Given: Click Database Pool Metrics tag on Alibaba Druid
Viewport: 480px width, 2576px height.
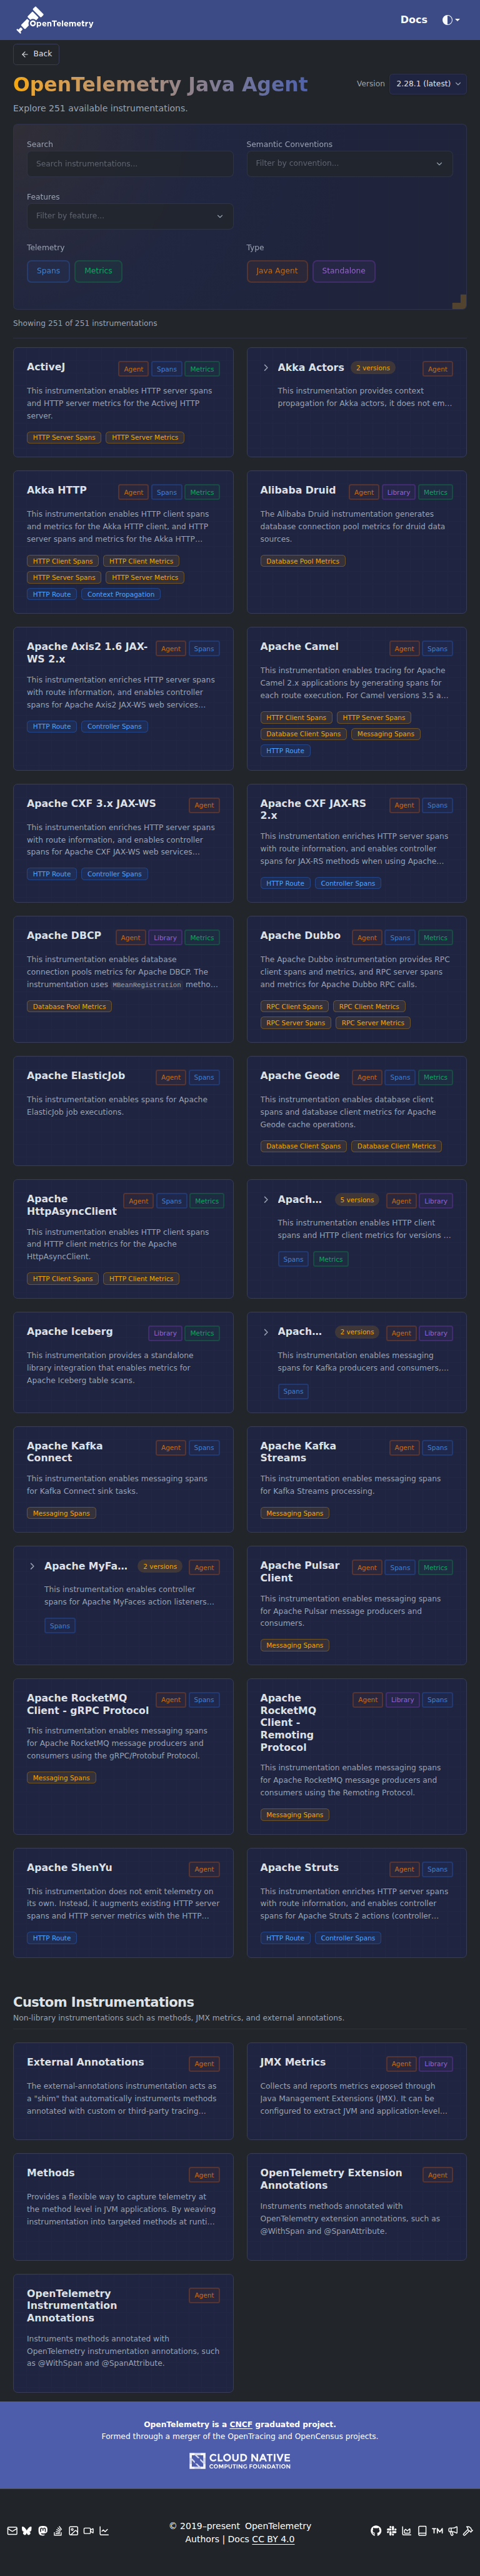Looking at the screenshot, I should click(x=303, y=561).
